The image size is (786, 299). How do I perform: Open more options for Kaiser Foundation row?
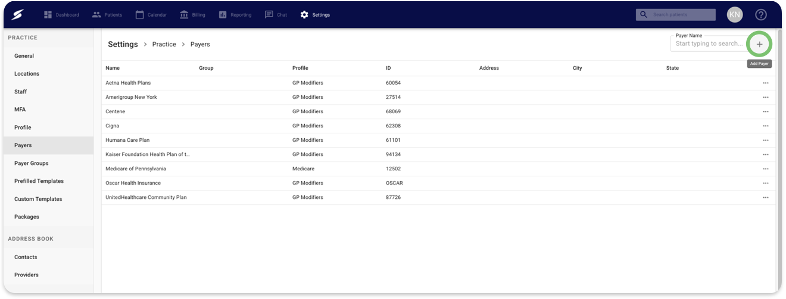tap(766, 154)
